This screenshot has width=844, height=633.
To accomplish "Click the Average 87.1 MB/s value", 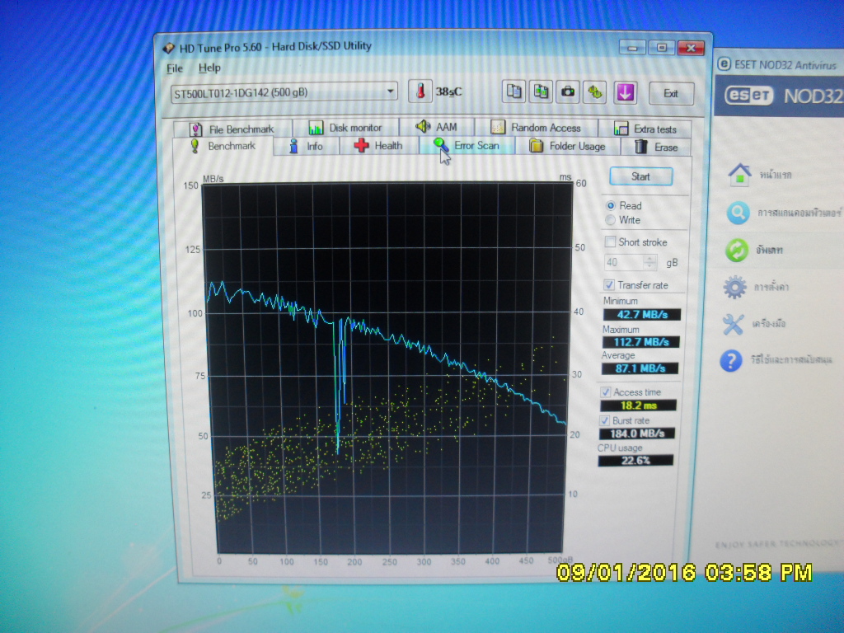I will click(640, 368).
